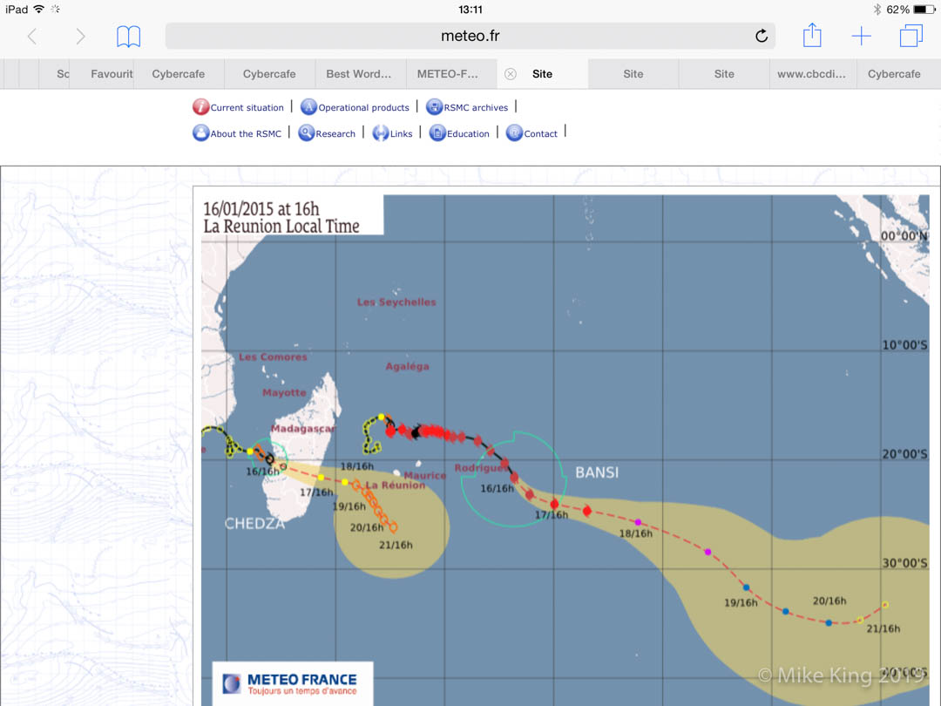Switch to the METEO-F tab

450,74
